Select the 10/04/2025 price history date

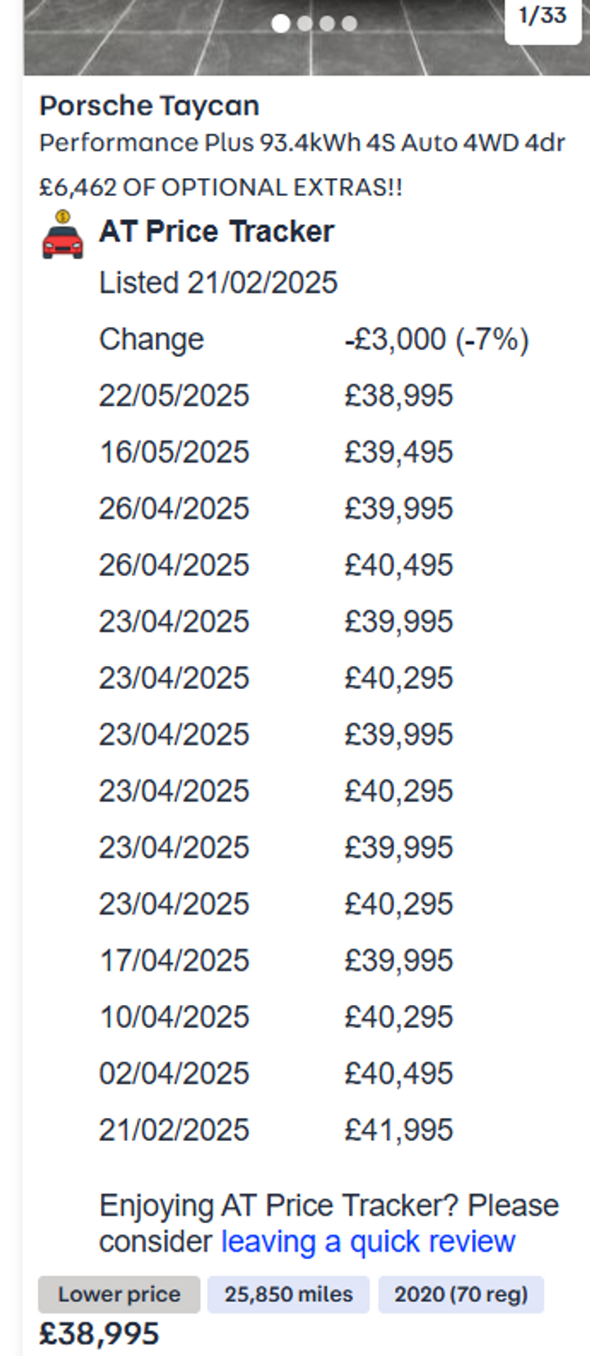point(174,1017)
